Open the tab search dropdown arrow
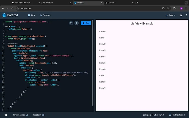 coord(186,3)
